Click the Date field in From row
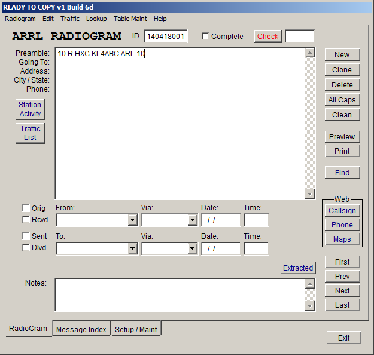The height and width of the screenshot is (355, 374). (221, 220)
